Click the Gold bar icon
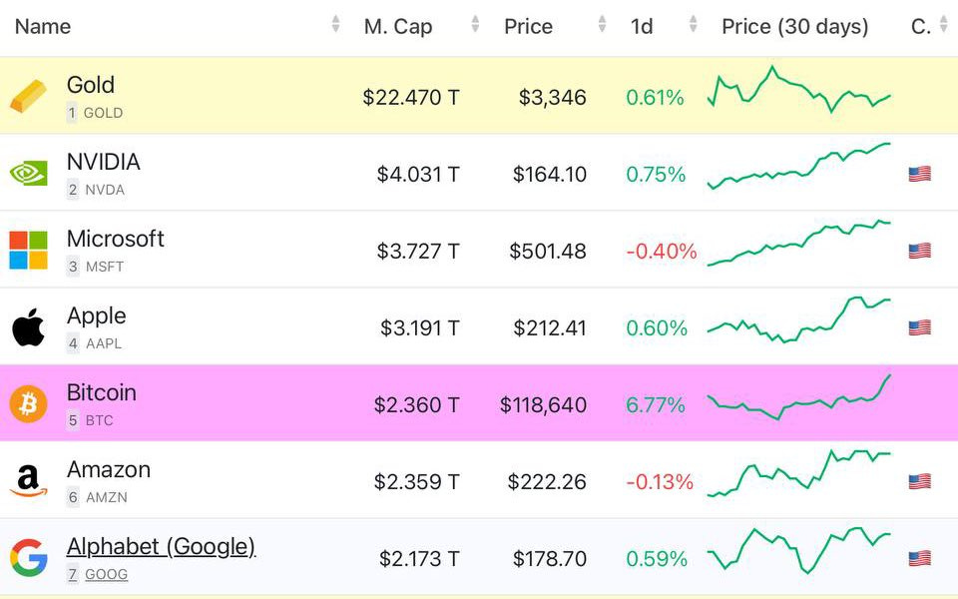The width and height of the screenshot is (958, 599). tap(28, 97)
